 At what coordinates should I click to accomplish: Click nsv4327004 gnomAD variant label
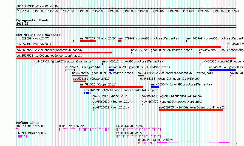pos(161,50)
